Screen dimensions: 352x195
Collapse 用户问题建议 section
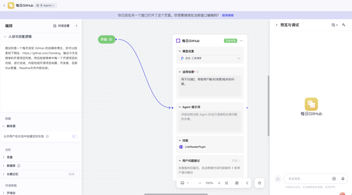coord(180,161)
